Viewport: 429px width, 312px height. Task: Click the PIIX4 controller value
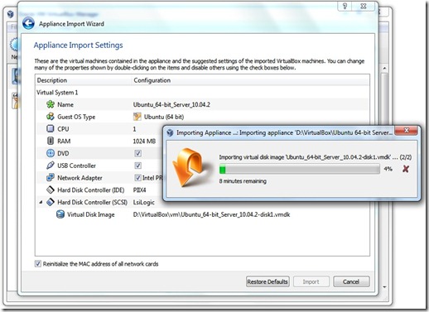click(139, 190)
